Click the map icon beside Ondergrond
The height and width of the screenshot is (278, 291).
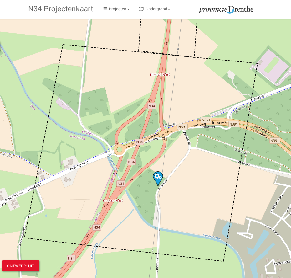tap(141, 9)
